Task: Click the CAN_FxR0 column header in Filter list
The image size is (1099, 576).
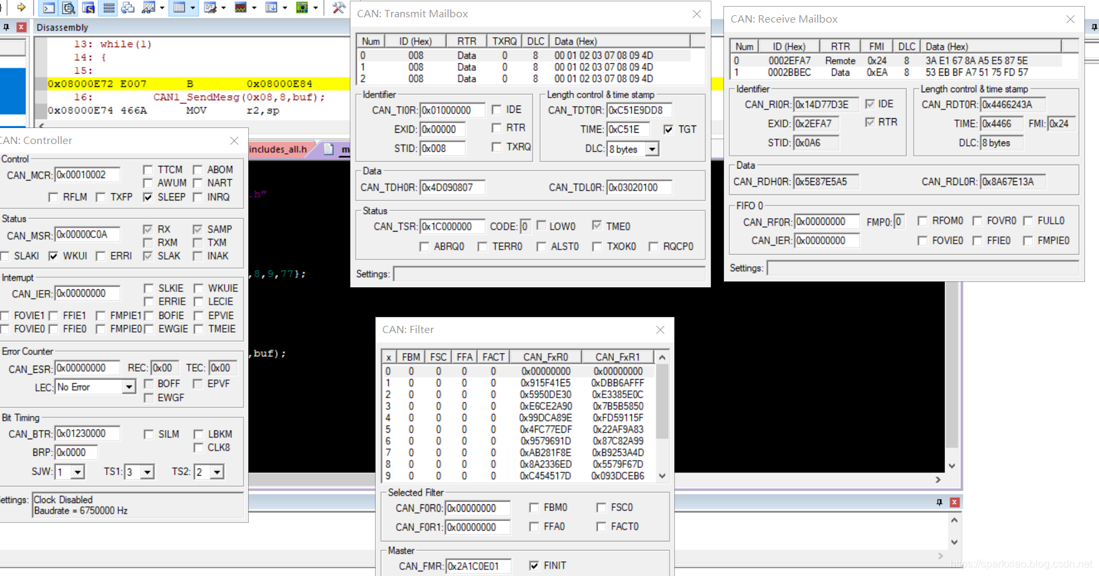Action: 546,357
